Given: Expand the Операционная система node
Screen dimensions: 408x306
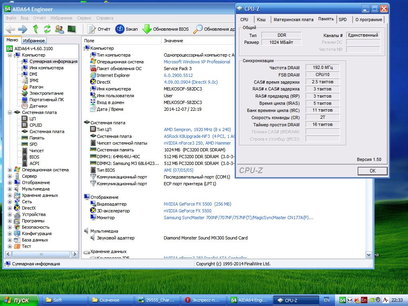Looking at the screenshot, I should tap(10, 170).
